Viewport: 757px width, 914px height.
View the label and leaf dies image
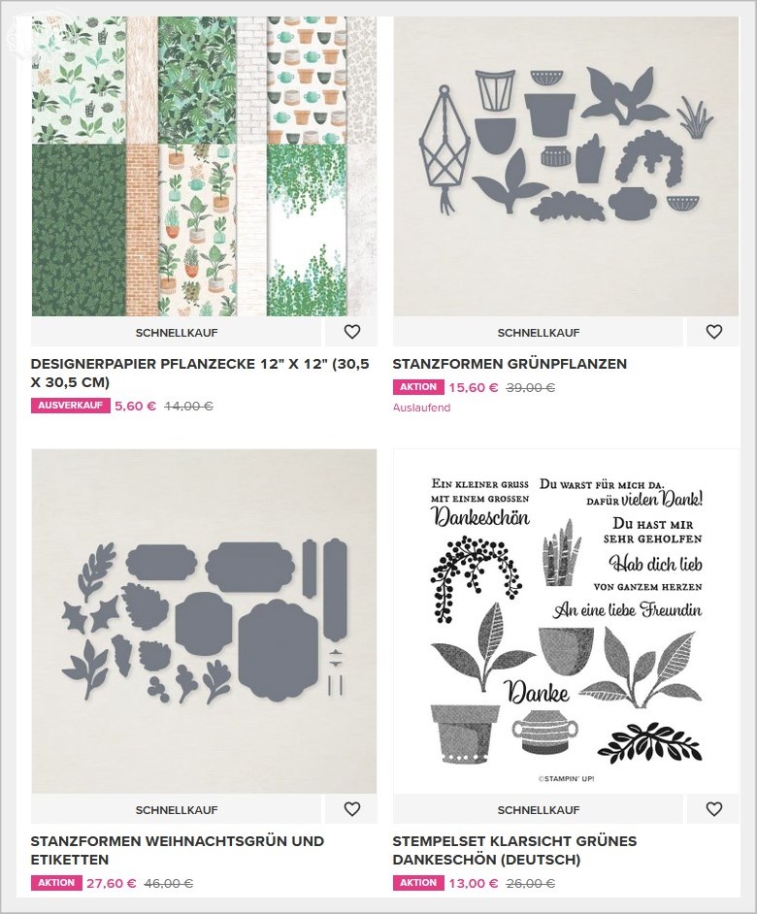tap(204, 621)
